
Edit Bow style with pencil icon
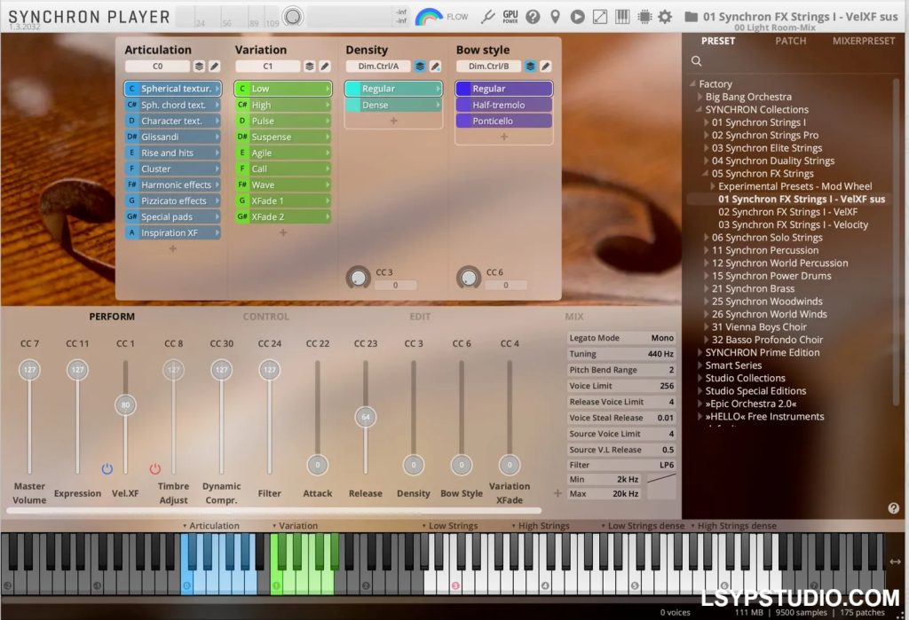(x=546, y=66)
